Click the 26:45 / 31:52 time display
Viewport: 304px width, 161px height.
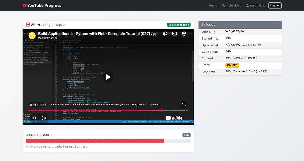(38, 104)
